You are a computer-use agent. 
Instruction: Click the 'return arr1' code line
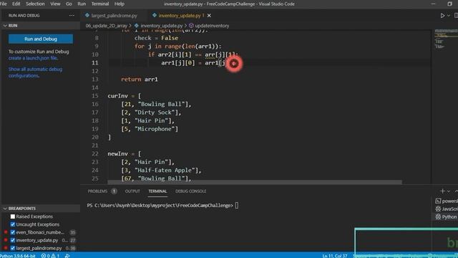(140, 80)
